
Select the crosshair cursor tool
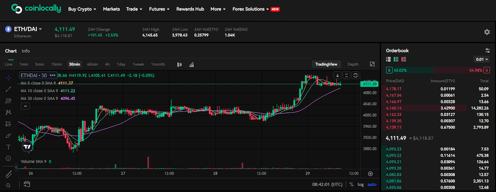pos(8,78)
